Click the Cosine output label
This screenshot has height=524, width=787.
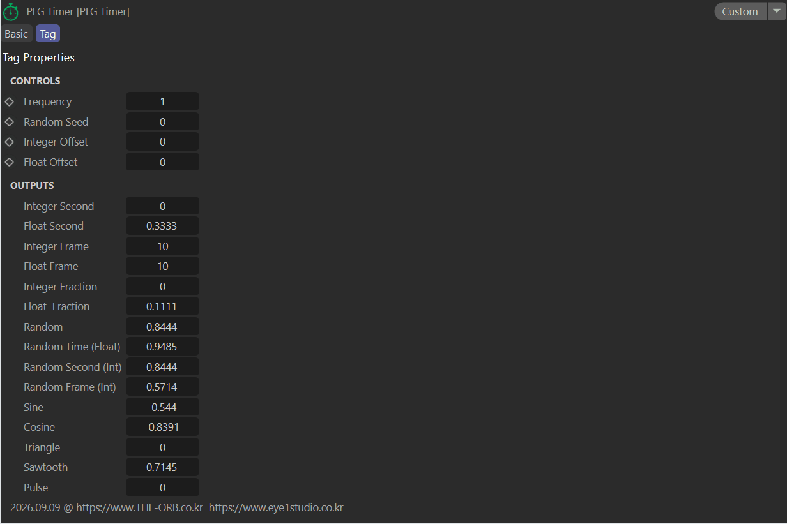click(x=39, y=427)
